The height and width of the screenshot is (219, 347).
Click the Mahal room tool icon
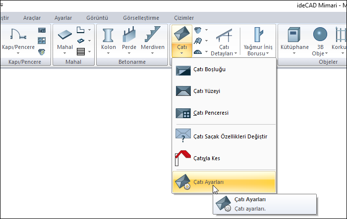pos(65,35)
